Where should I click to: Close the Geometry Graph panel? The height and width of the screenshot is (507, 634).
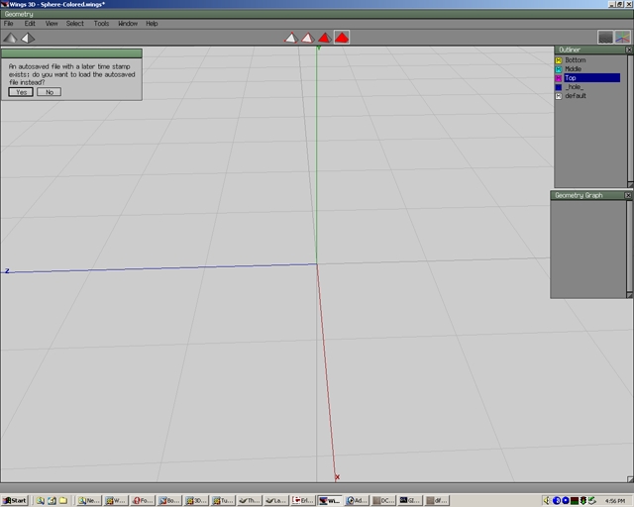[x=628, y=195]
